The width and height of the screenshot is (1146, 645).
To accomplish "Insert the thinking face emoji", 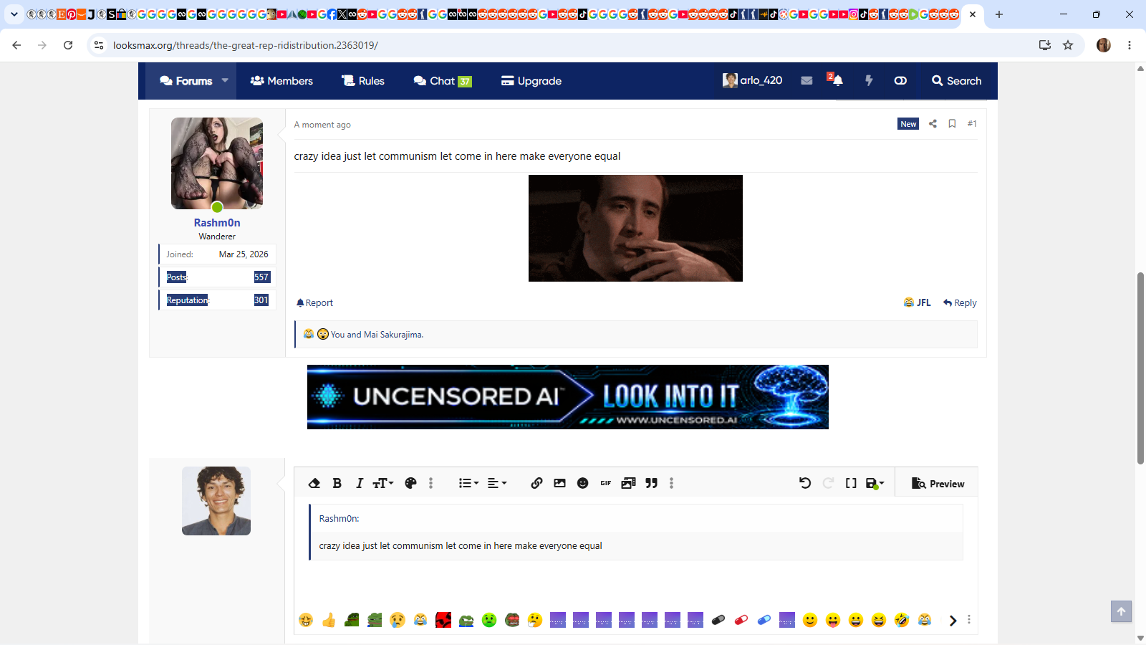I will [535, 620].
